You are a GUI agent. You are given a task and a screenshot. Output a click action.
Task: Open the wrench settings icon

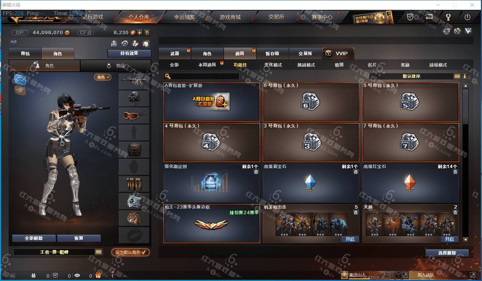[448, 17]
